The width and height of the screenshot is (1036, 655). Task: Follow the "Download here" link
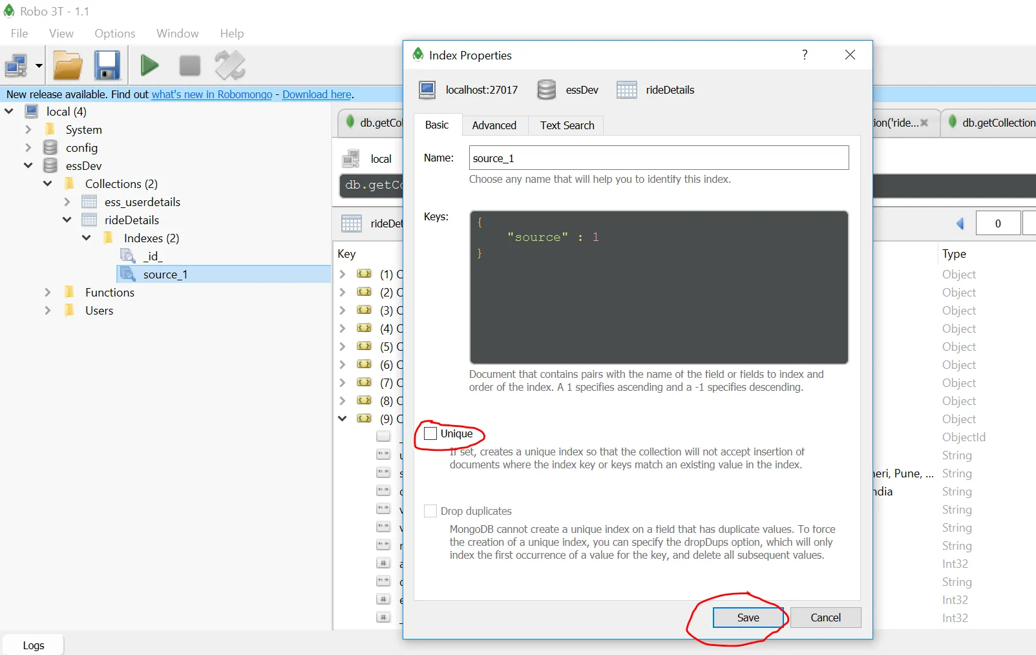[x=317, y=94]
